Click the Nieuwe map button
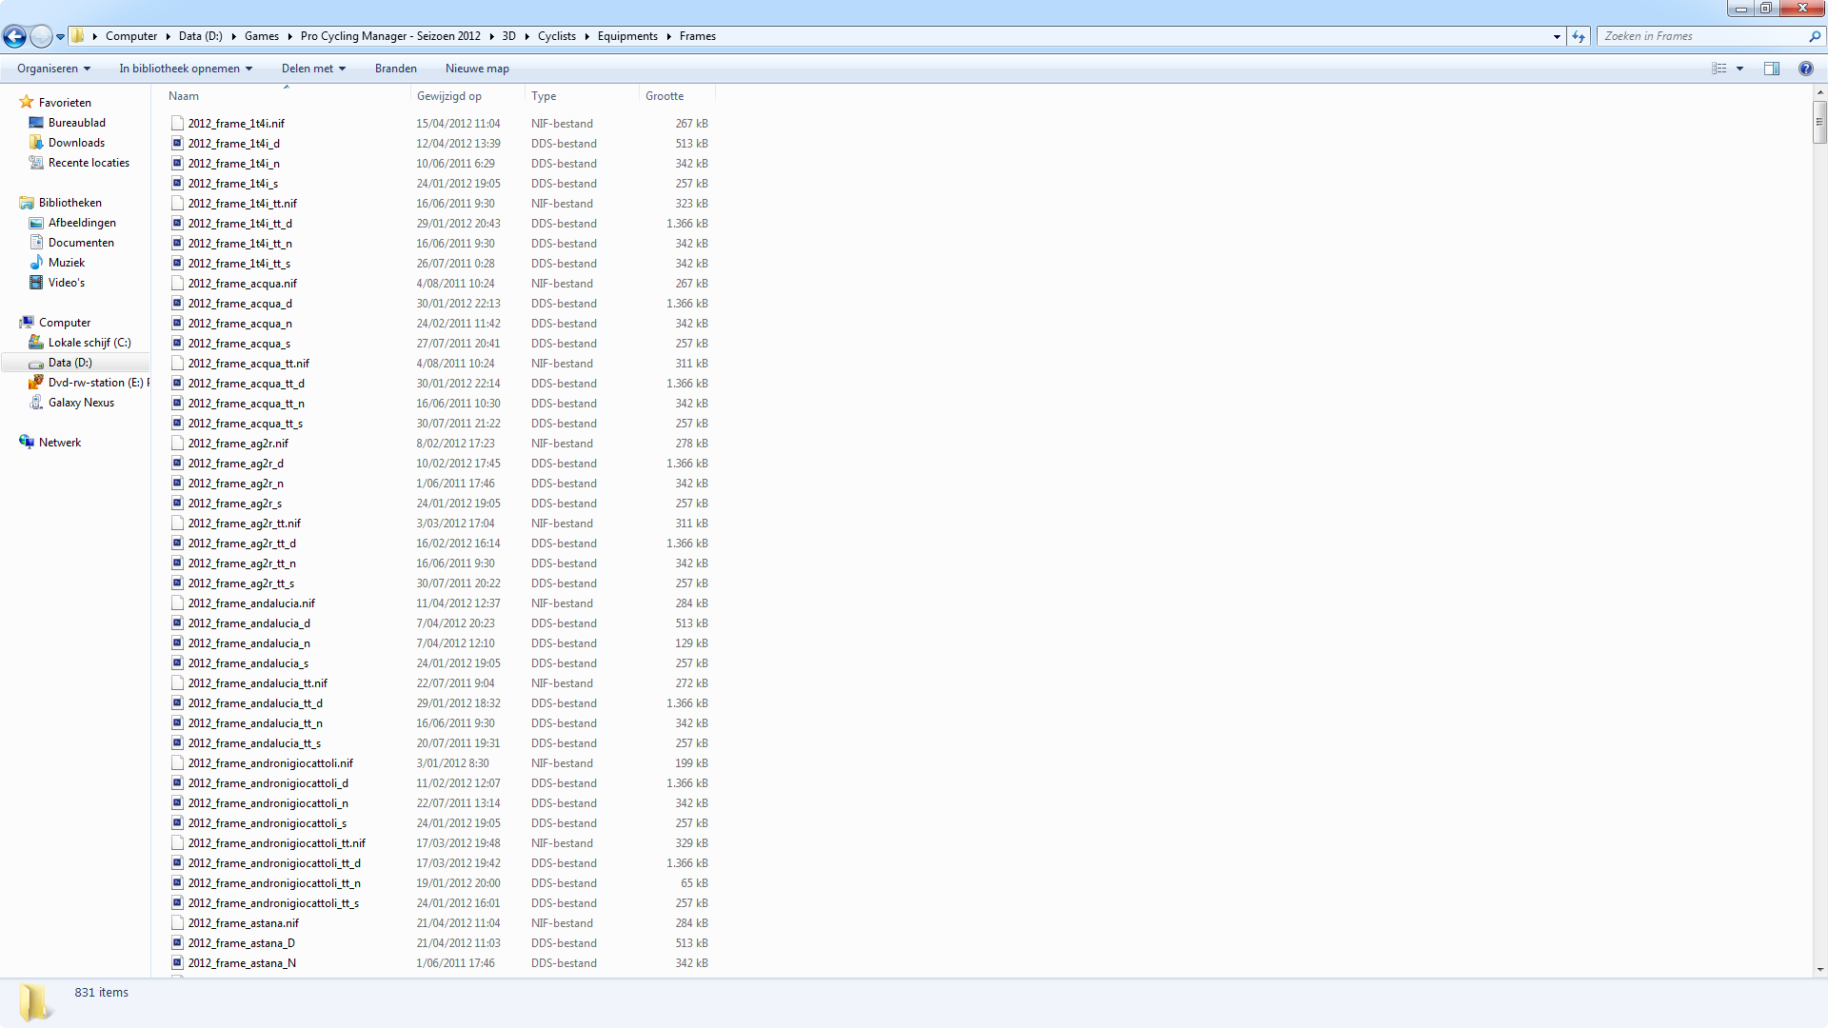This screenshot has width=1828, height=1028. [x=477, y=69]
